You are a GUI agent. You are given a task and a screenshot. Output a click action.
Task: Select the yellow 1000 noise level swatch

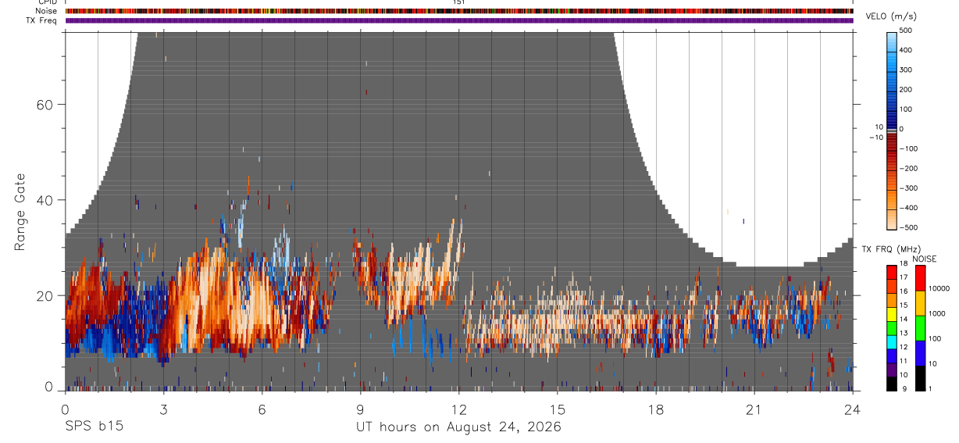point(920,303)
